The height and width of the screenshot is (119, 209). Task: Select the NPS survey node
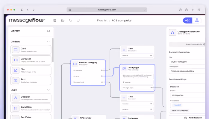coord(89,117)
